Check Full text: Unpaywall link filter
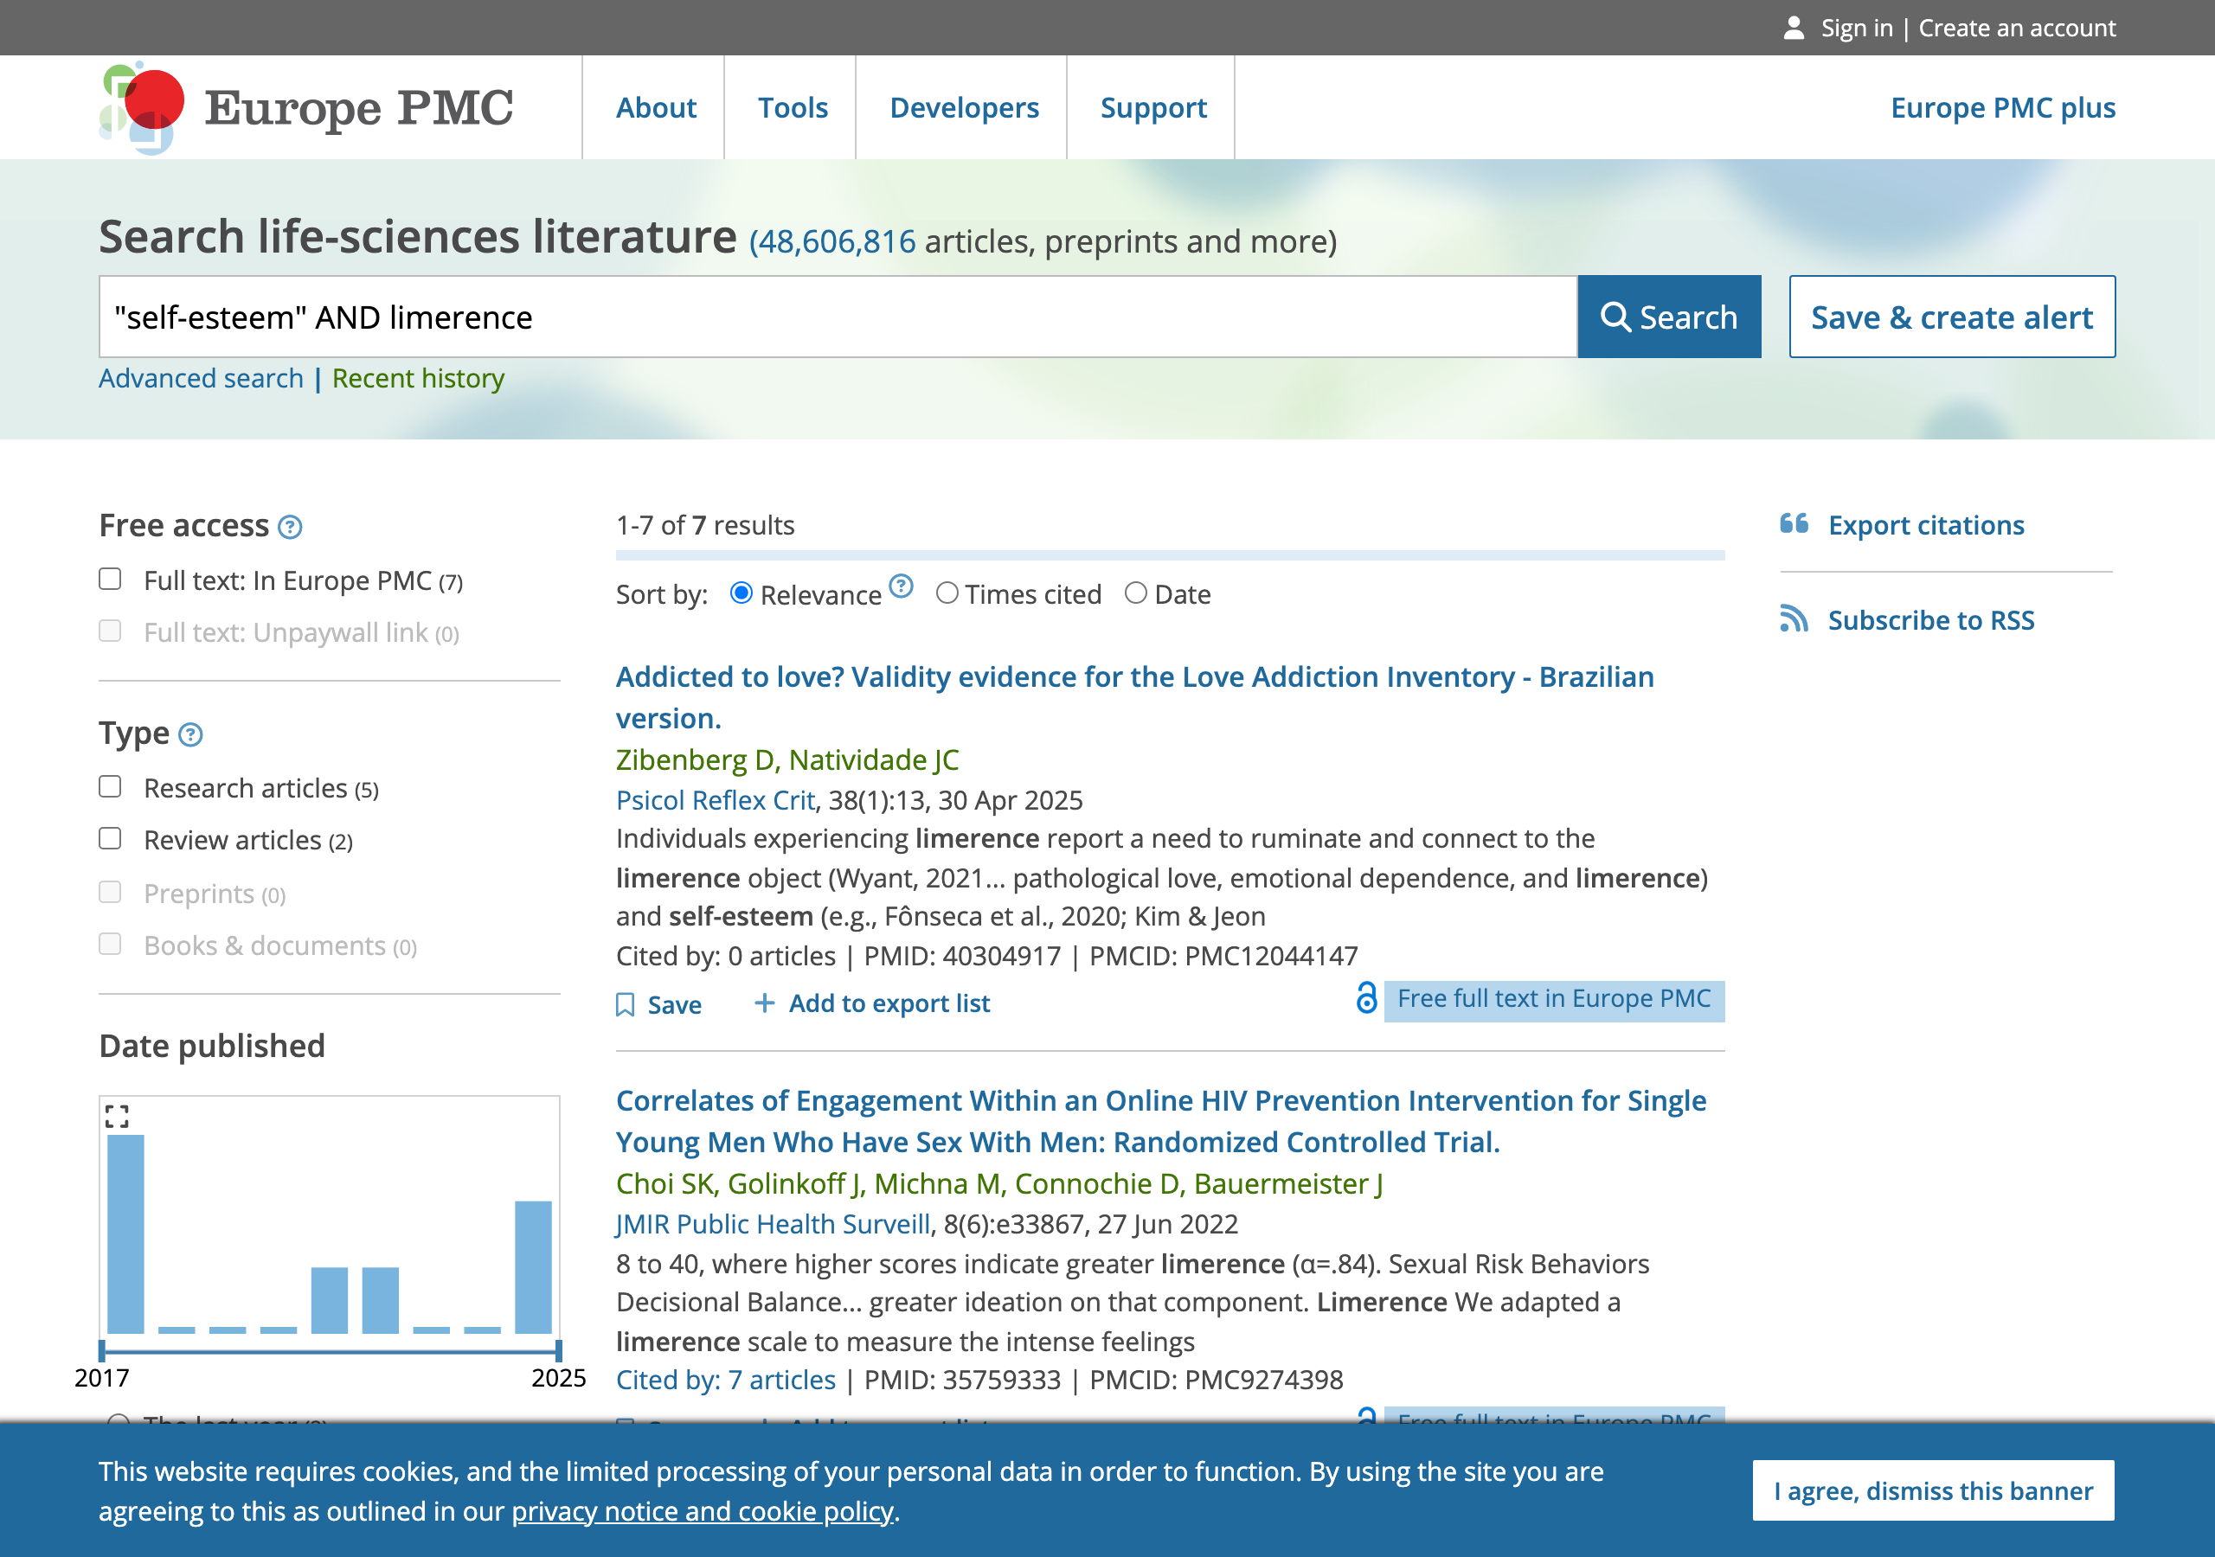 (x=110, y=631)
